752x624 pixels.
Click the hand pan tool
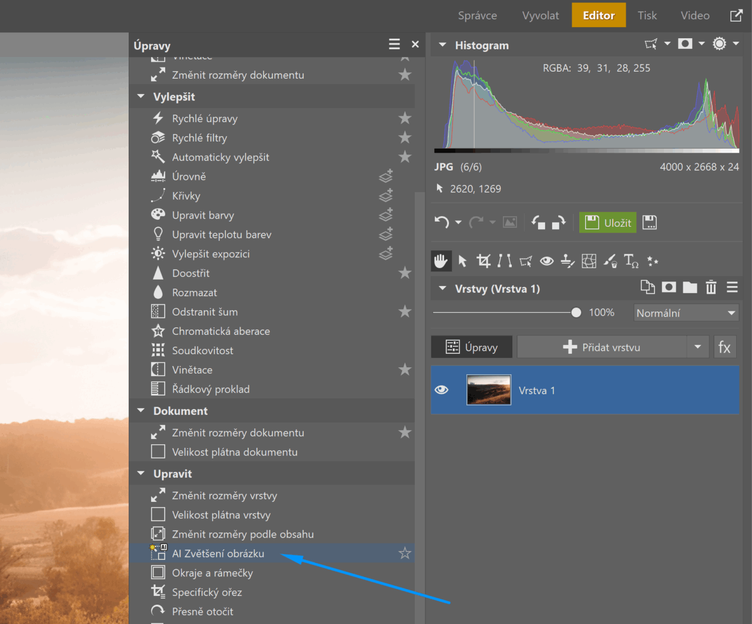[441, 261]
